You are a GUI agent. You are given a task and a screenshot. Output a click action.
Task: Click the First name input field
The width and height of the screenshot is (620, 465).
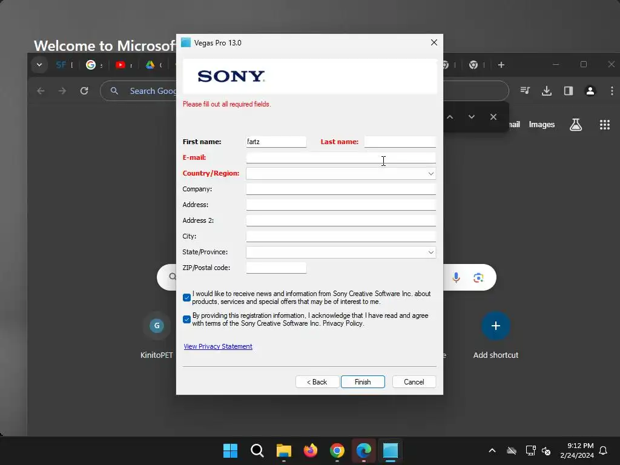[x=276, y=142]
